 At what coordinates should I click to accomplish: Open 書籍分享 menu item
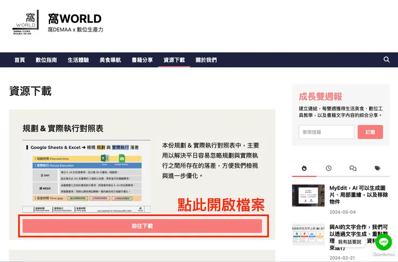(x=142, y=60)
